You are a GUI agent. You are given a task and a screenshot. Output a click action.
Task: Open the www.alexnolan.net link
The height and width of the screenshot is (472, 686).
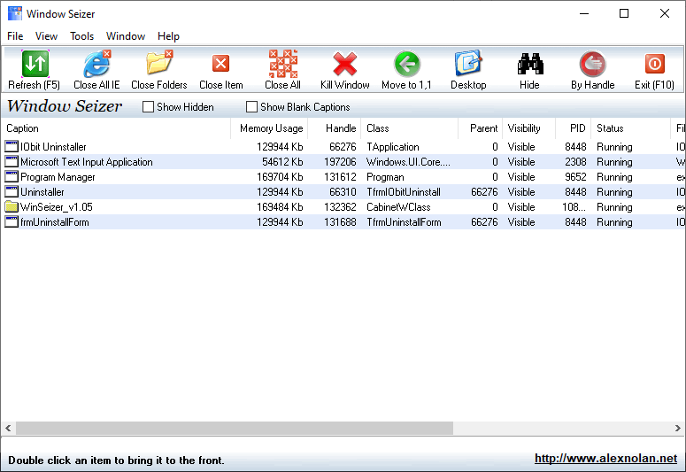tap(605, 458)
